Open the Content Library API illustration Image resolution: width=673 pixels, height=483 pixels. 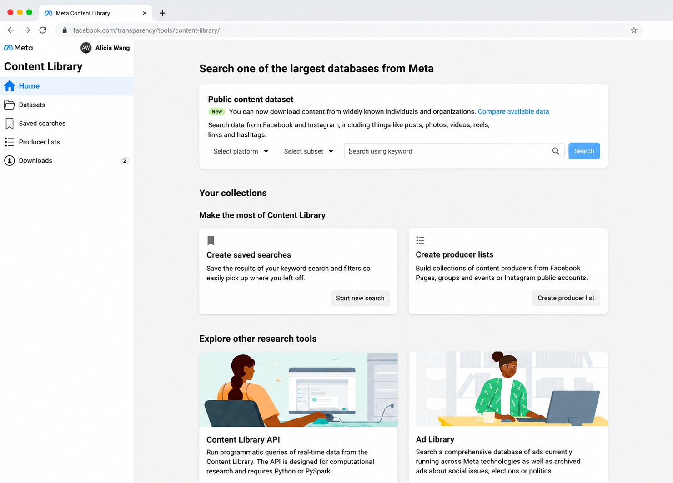[298, 389]
